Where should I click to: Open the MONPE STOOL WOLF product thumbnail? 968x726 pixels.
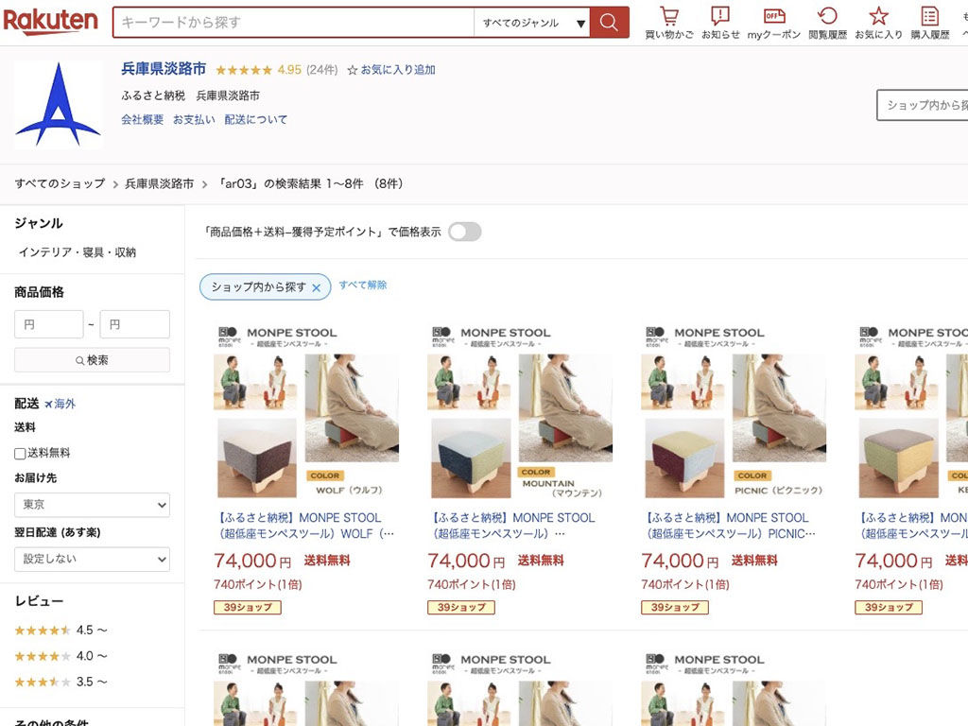306,411
